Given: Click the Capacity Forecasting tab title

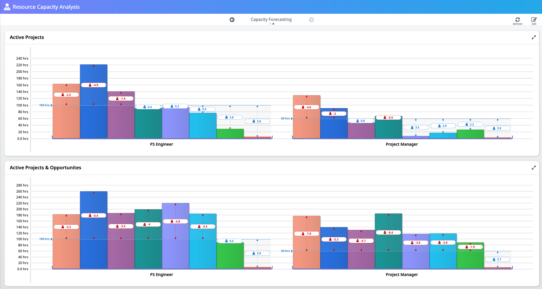Looking at the screenshot, I should coord(271,19).
